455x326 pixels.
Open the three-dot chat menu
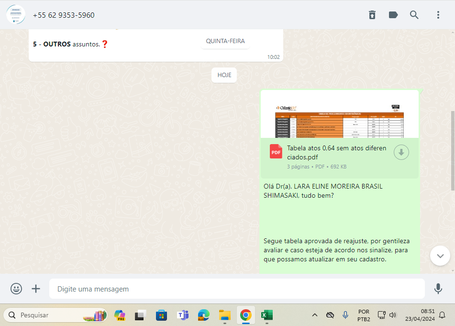pyautogui.click(x=438, y=15)
